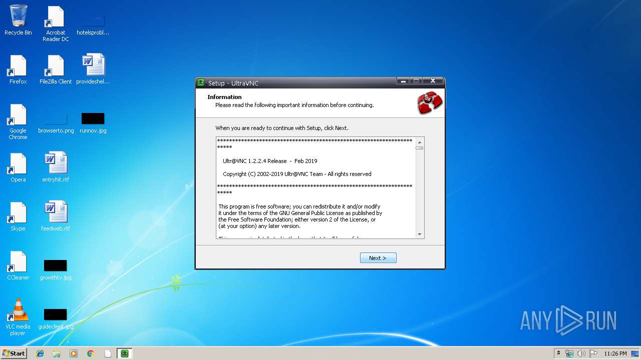This screenshot has height=360, width=641.
Task: Select entryhit.rtf document icon
Action: pyautogui.click(x=56, y=167)
